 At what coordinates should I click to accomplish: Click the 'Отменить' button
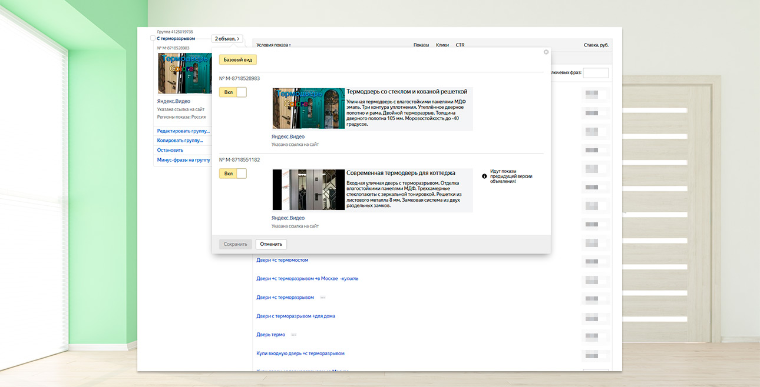271,244
